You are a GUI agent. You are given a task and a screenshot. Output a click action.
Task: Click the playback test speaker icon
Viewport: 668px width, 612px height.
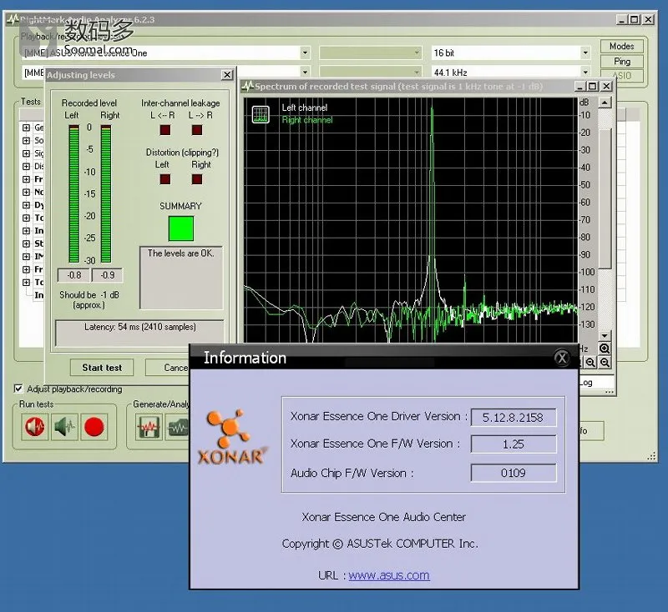[34, 427]
